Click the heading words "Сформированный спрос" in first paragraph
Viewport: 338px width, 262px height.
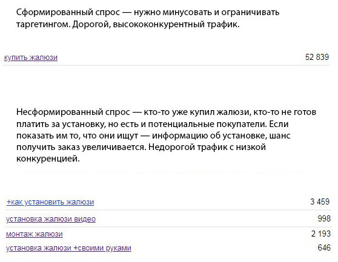[68, 12]
